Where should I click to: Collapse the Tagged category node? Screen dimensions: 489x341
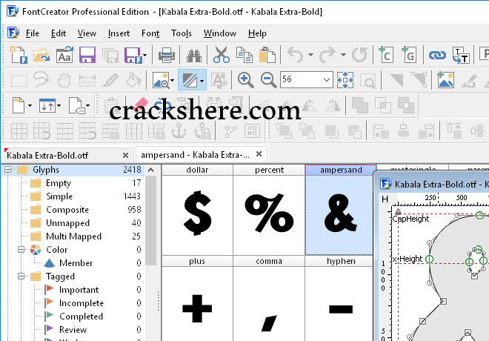pos(21,277)
